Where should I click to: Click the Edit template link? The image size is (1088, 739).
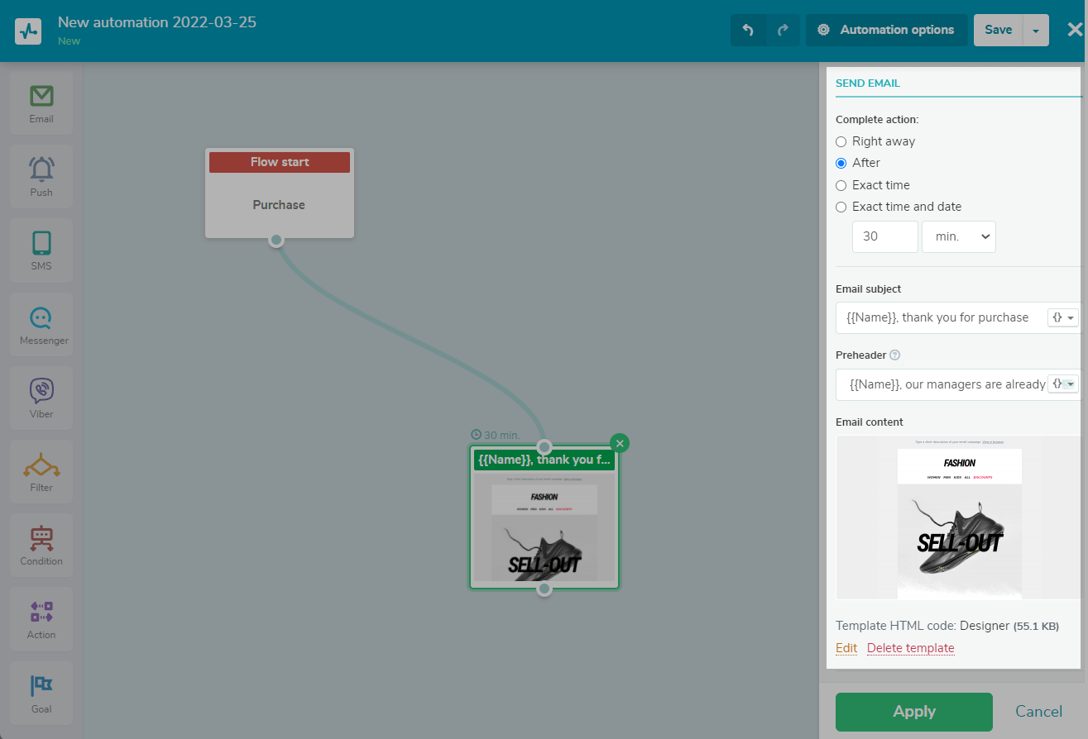pyautogui.click(x=846, y=648)
